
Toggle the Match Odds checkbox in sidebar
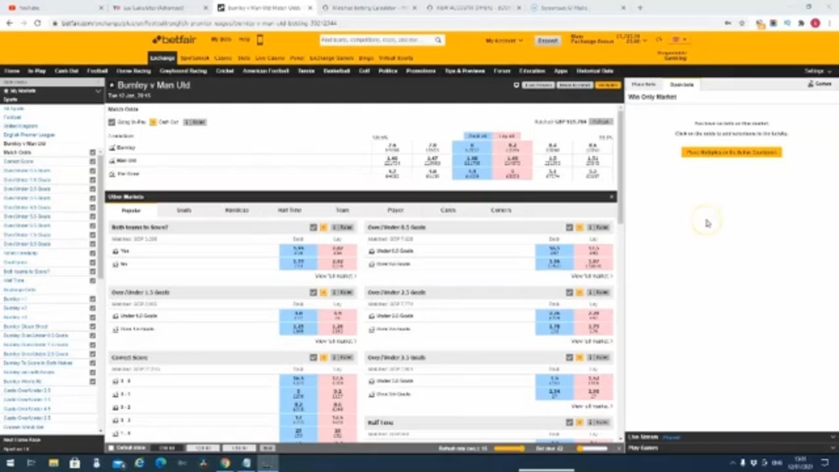[92, 152]
